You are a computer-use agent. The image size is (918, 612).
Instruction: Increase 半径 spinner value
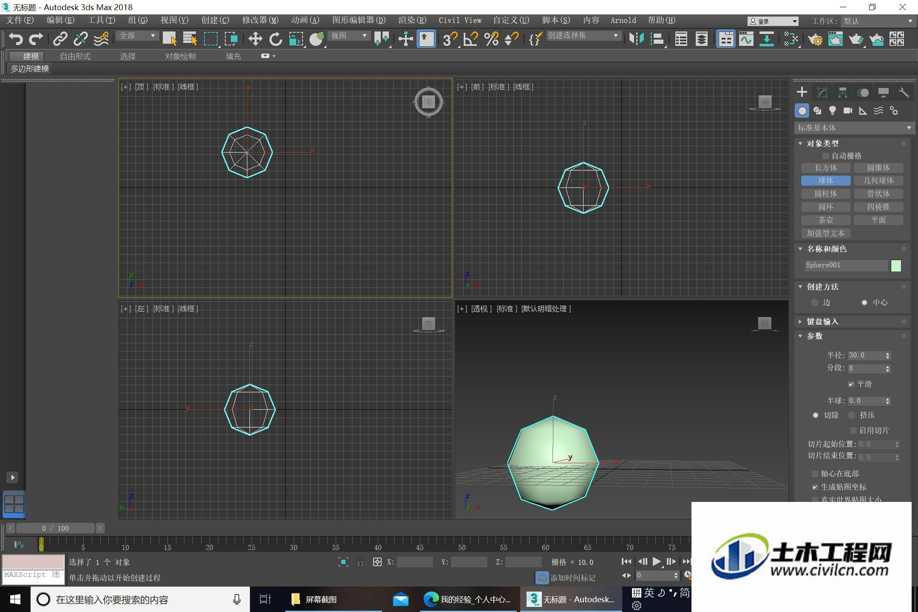[x=887, y=353]
